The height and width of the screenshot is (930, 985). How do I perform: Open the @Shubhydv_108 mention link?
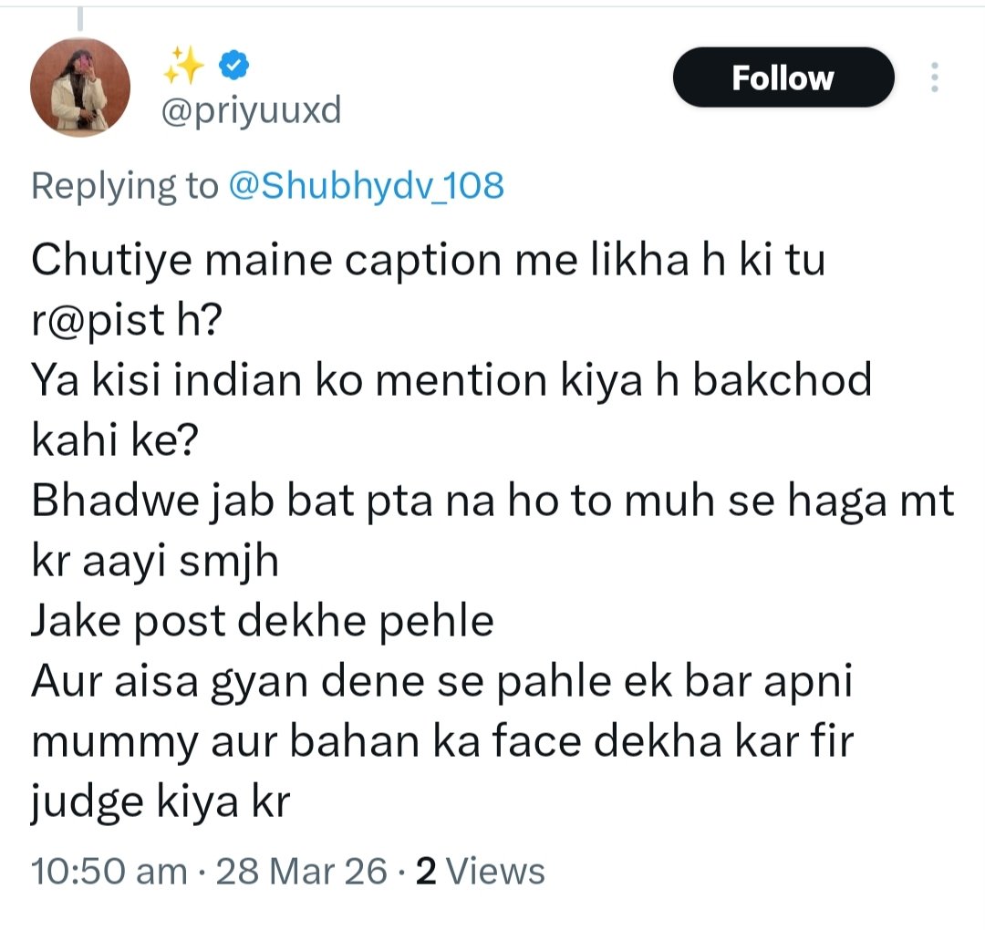(366, 186)
